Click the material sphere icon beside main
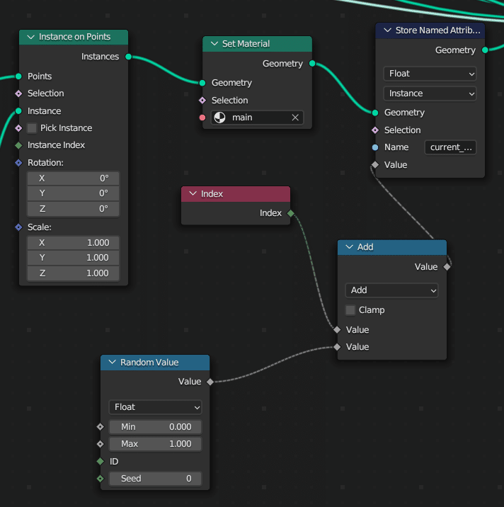This screenshot has height=507, width=504. (221, 118)
